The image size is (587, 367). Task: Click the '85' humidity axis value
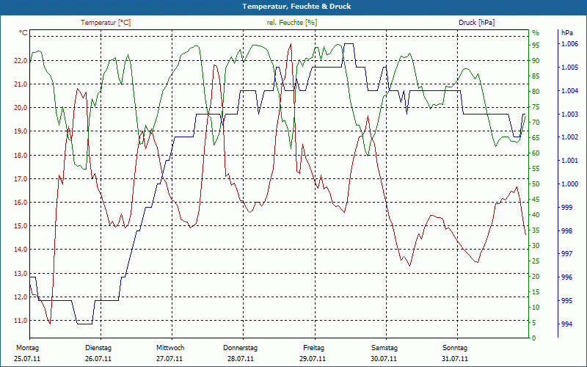pyautogui.click(x=536, y=76)
